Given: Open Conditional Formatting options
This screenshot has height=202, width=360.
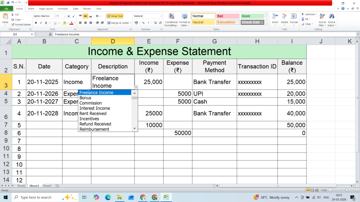Looking at the screenshot, I should pyautogui.click(x=171, y=20).
